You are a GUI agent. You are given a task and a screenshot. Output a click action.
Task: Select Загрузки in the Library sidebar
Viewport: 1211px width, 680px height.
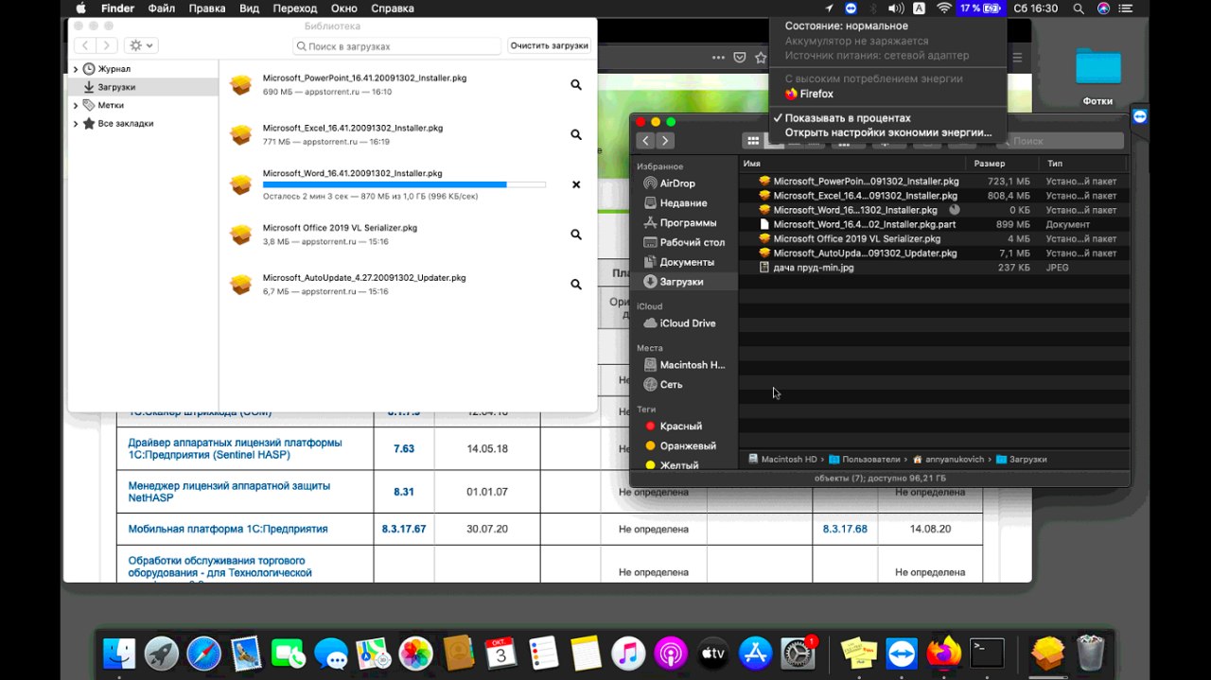(116, 87)
